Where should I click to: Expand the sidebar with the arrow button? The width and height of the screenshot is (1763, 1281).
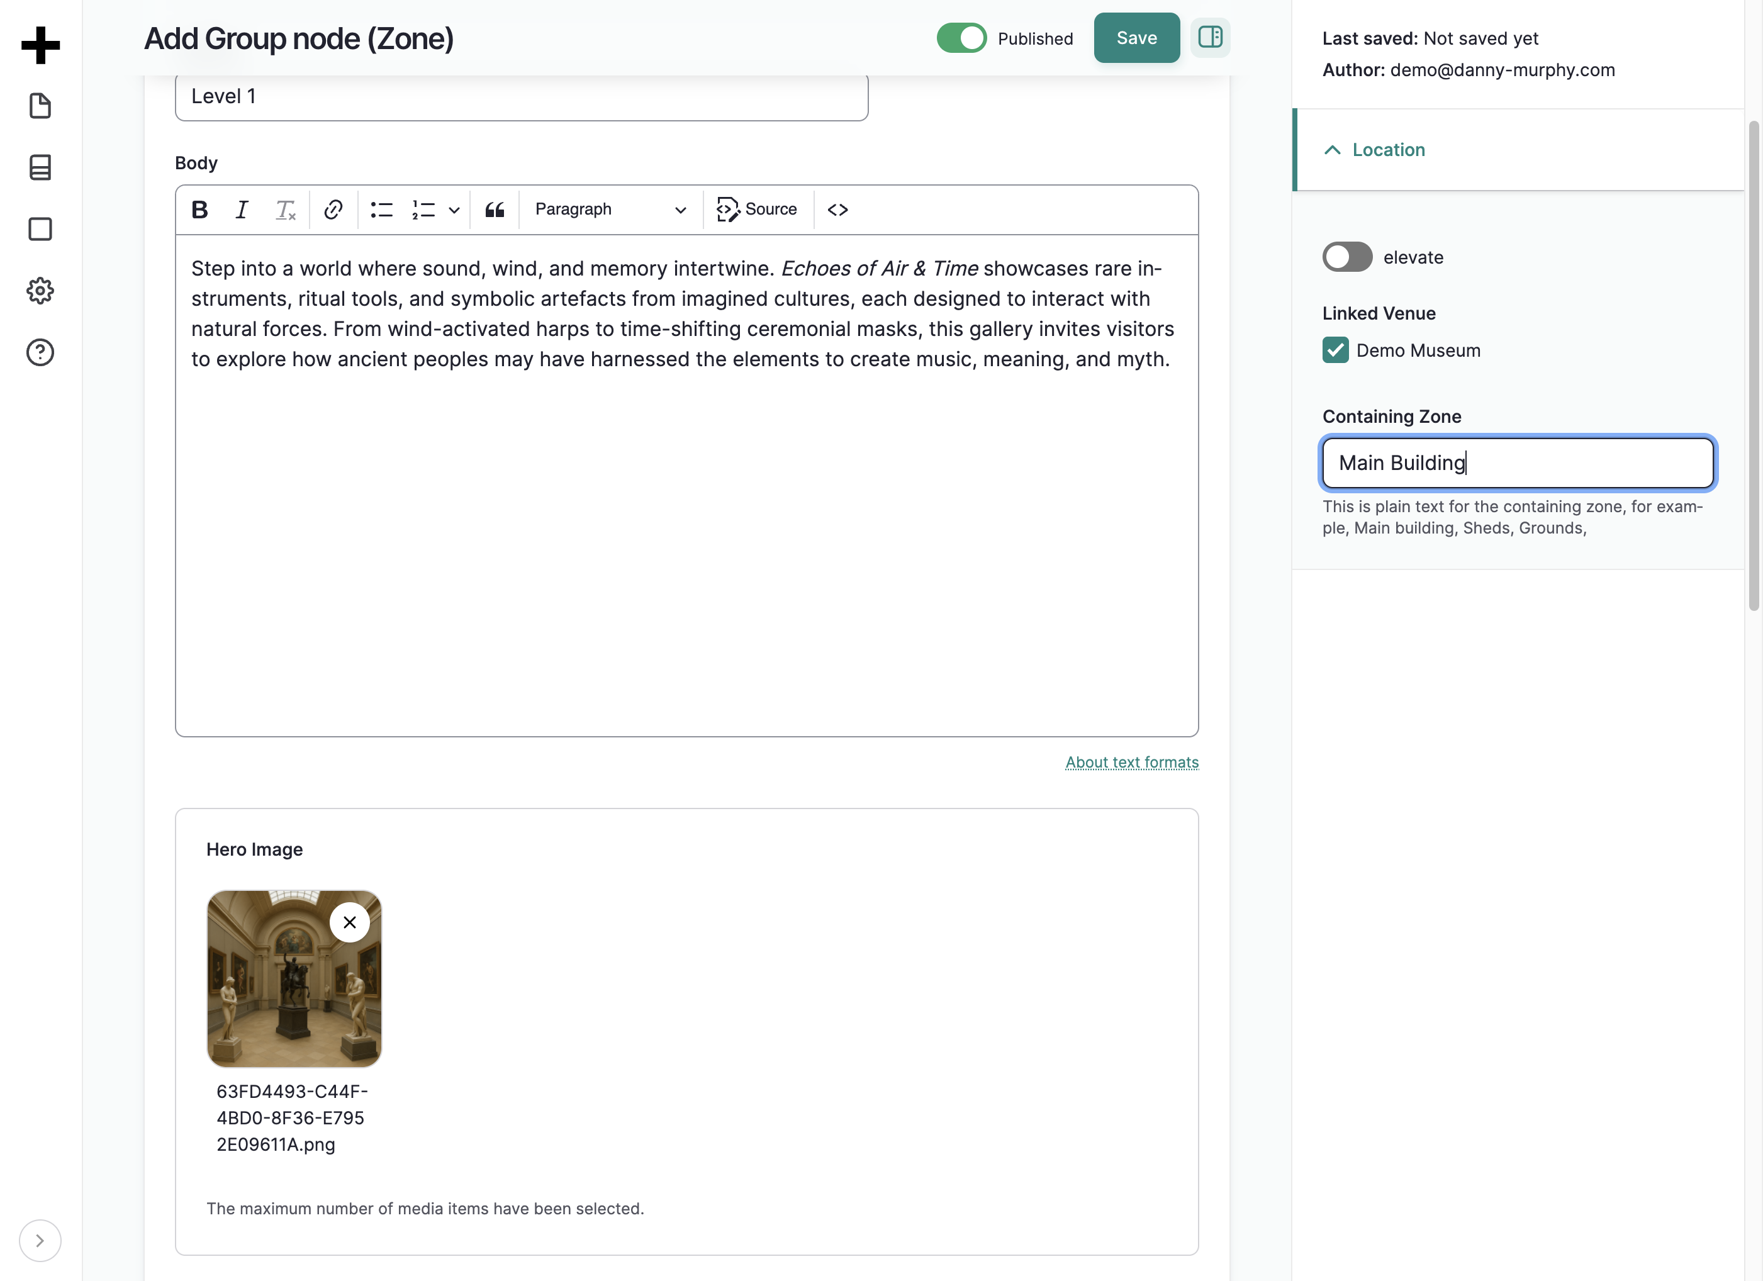tap(40, 1241)
